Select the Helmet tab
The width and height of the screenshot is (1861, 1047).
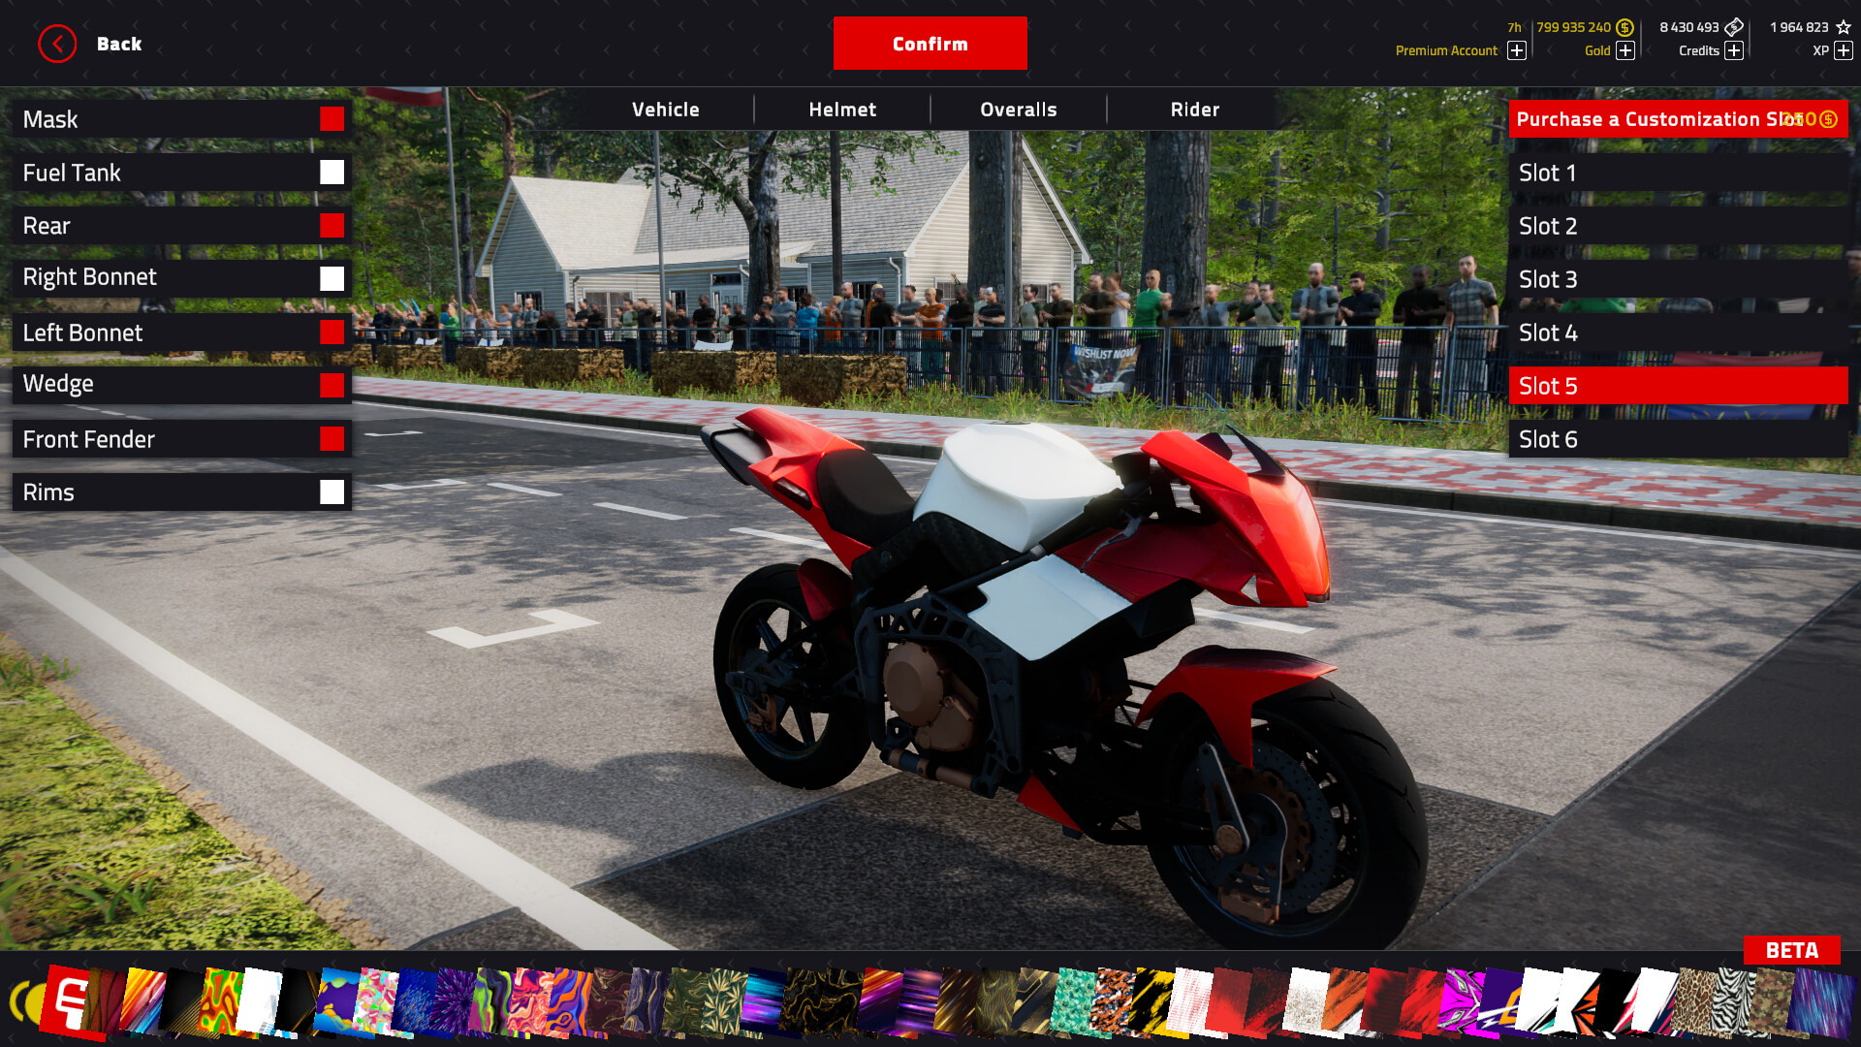pyautogui.click(x=842, y=109)
